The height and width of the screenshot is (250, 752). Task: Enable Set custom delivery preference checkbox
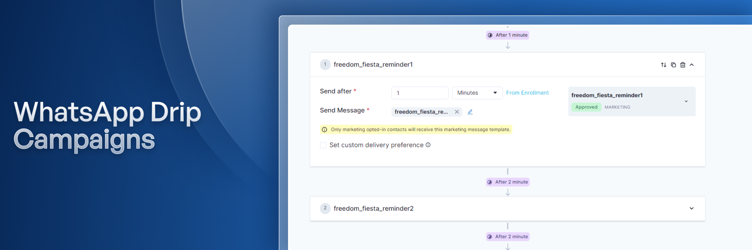coord(323,145)
